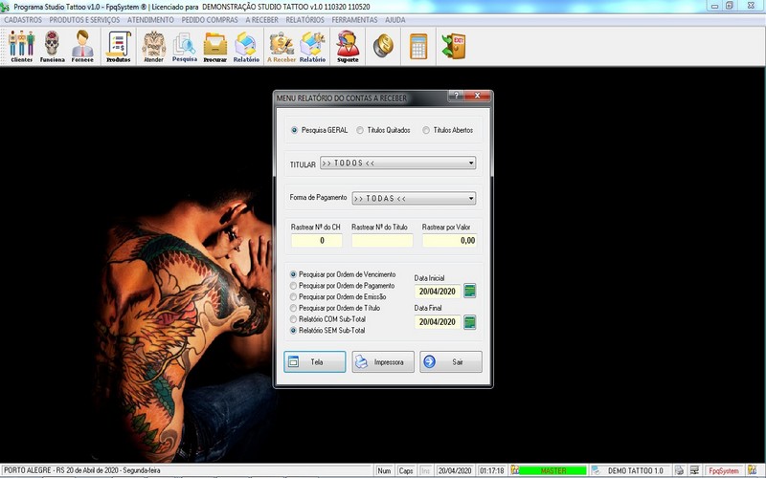Select the Títulos Abertos radio option

point(426,130)
